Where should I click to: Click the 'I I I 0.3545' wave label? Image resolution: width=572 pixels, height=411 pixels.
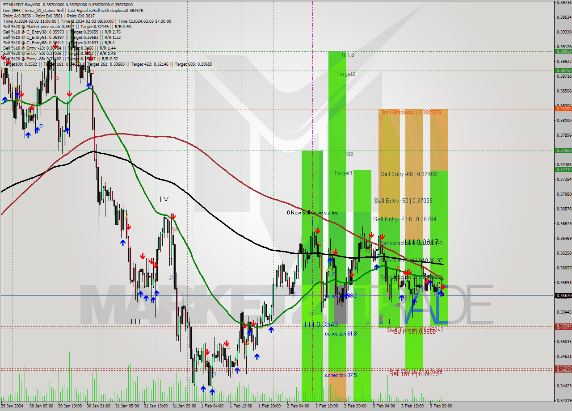[x=321, y=324]
